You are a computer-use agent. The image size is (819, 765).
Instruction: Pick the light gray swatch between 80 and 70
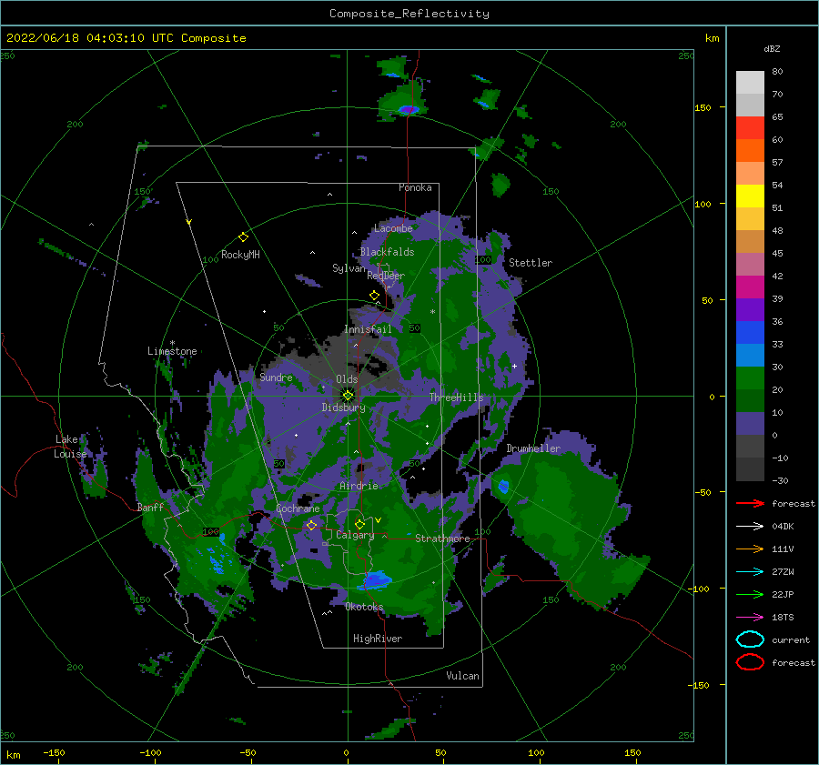click(750, 83)
